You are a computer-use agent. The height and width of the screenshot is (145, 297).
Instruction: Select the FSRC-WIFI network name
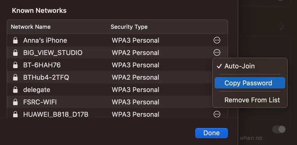tap(39, 102)
